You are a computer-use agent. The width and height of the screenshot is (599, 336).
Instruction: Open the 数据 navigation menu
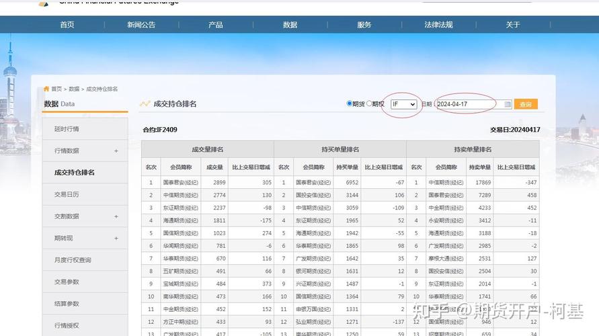tap(290, 25)
